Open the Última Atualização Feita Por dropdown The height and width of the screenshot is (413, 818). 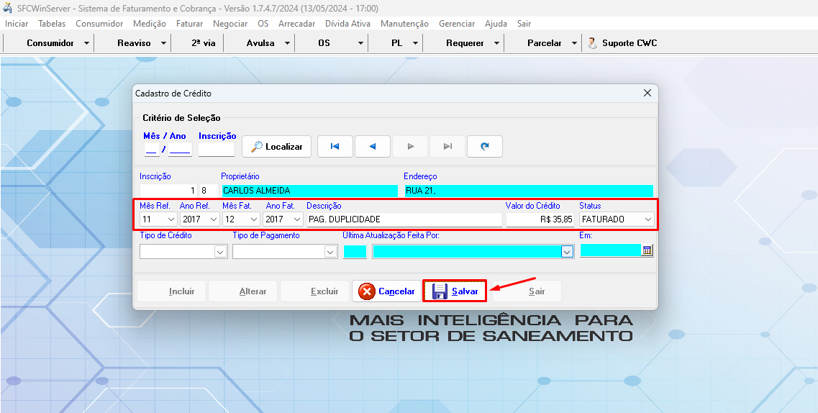pos(567,252)
